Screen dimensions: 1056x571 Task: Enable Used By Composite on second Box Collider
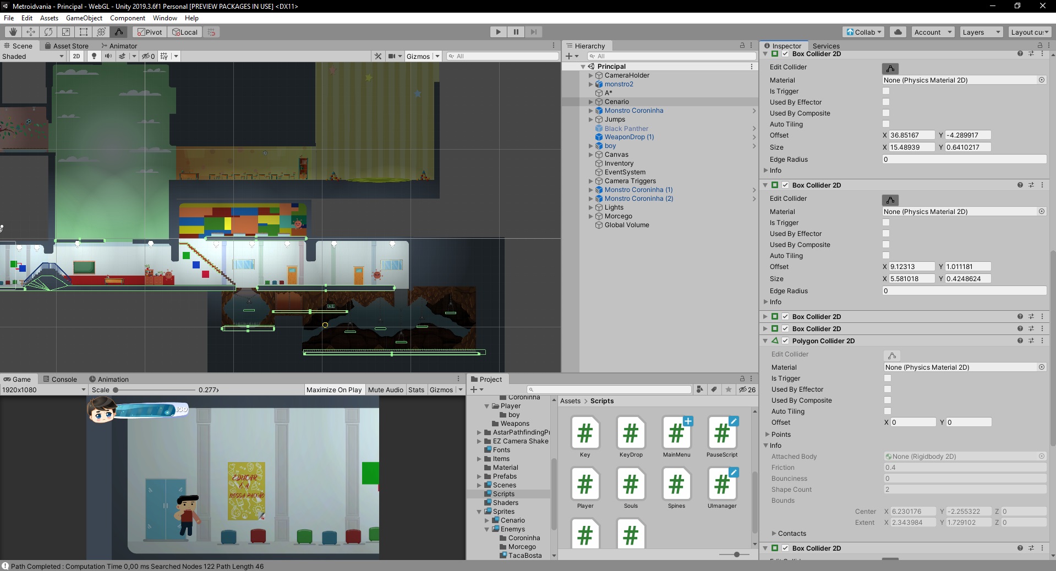click(886, 244)
